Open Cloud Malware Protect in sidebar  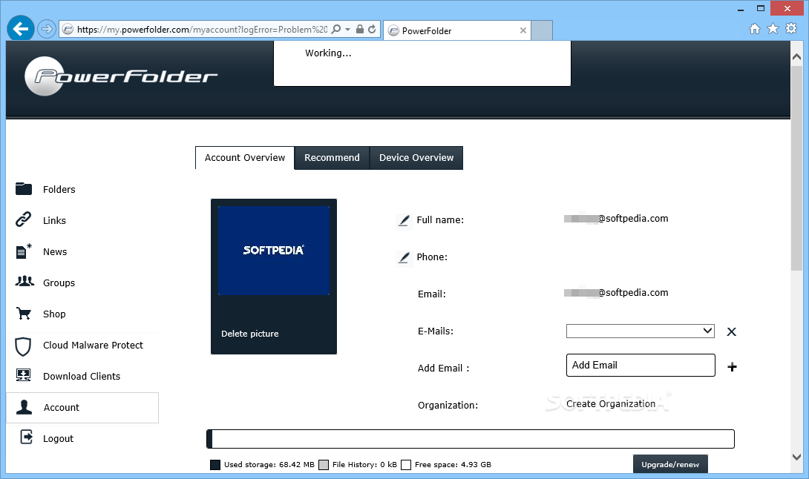(93, 346)
